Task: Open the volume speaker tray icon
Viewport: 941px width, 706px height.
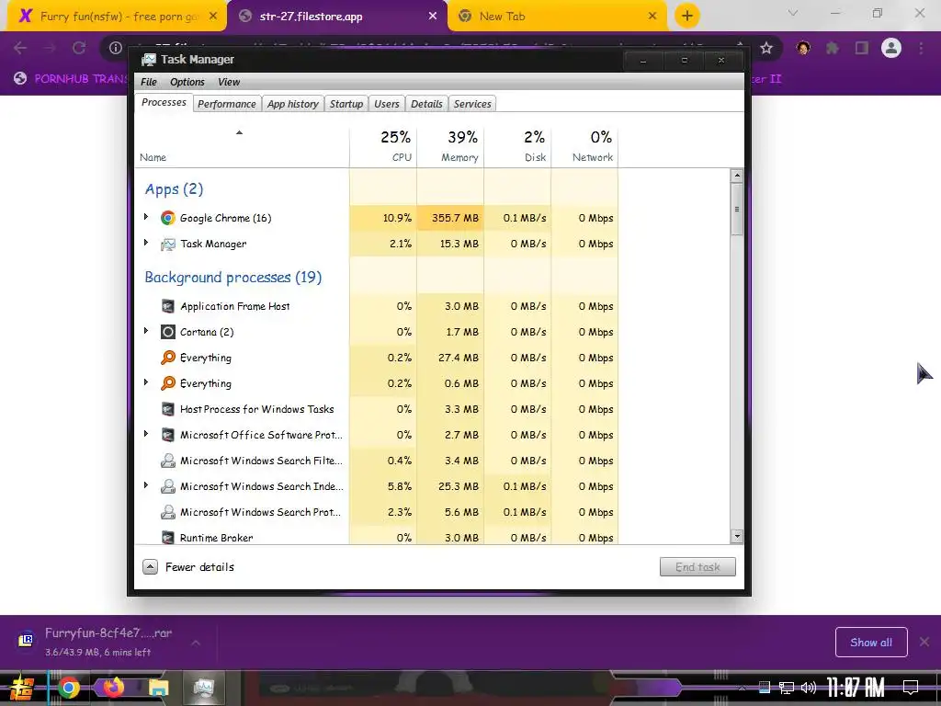Action: [x=809, y=688]
